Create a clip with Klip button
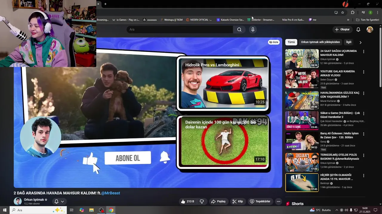The height and width of the screenshot is (214, 382). (238, 202)
